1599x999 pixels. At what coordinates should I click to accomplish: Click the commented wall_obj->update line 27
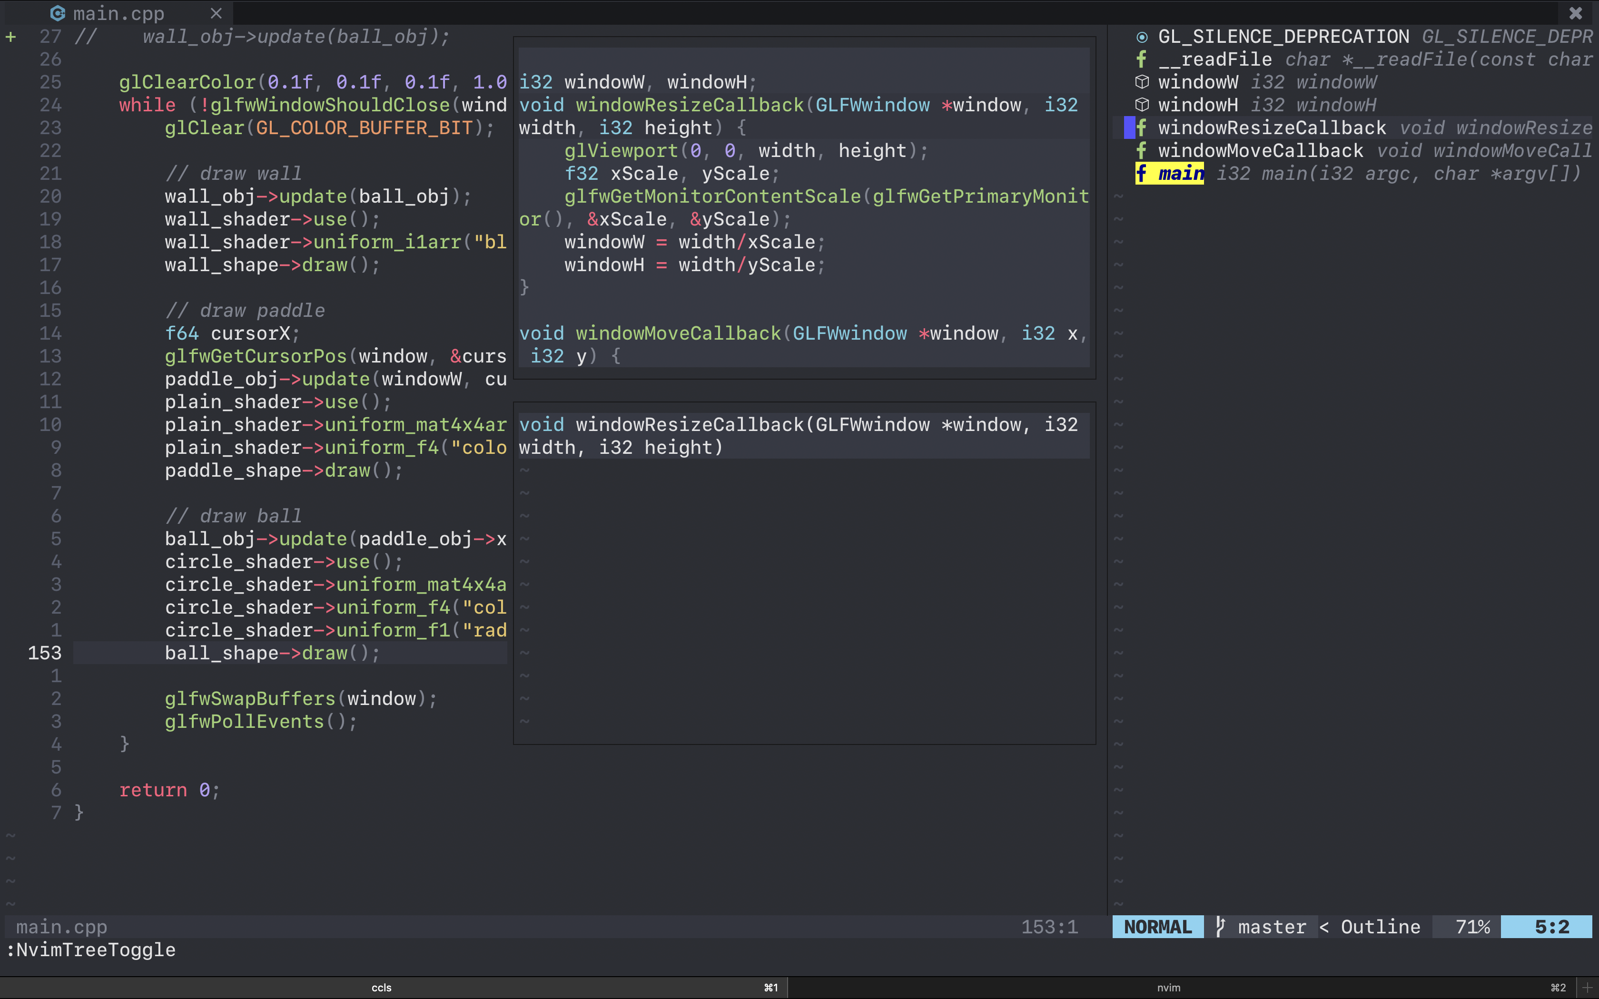[x=262, y=37]
